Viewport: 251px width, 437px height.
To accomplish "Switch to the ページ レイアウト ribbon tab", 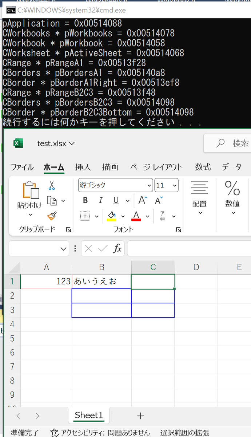I will pos(156,167).
